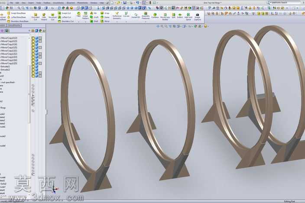This screenshot has height=203, width=305.
Task: Click the display mode icon in the Extrude12 row
Action: tap(37, 70)
